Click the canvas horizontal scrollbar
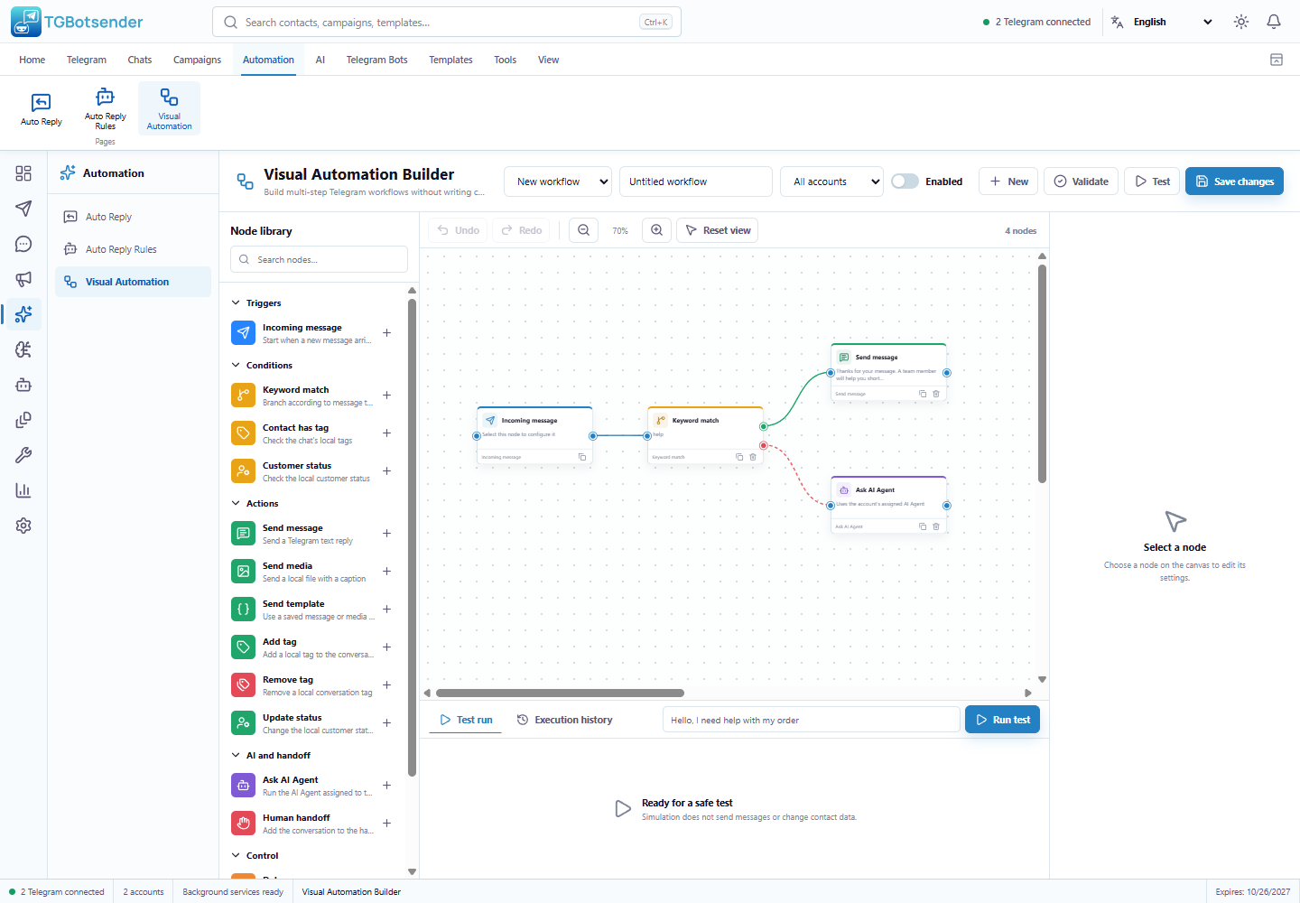1300x903 pixels. [x=560, y=694]
